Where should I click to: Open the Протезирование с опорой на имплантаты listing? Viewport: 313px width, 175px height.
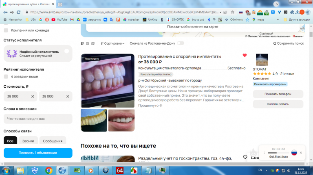pyautogui.click(x=180, y=56)
